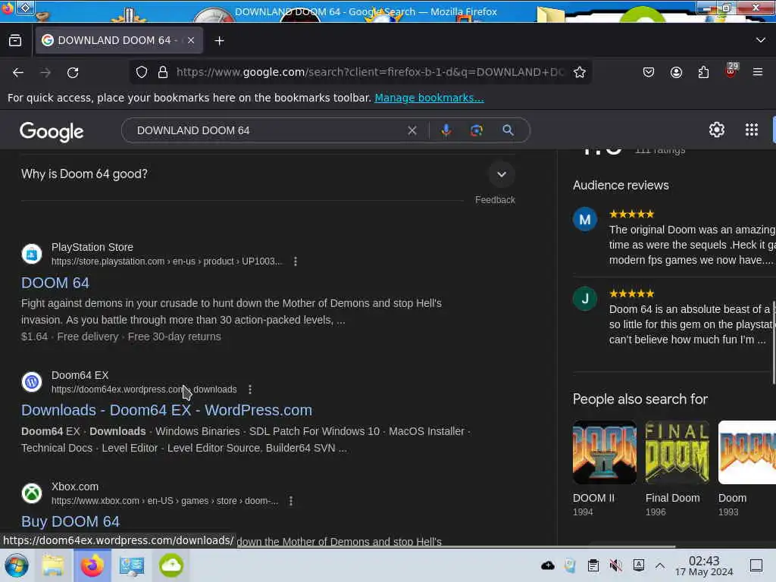This screenshot has width=776, height=582.
Task: Open more options for Xbox.com result
Action: (291, 501)
